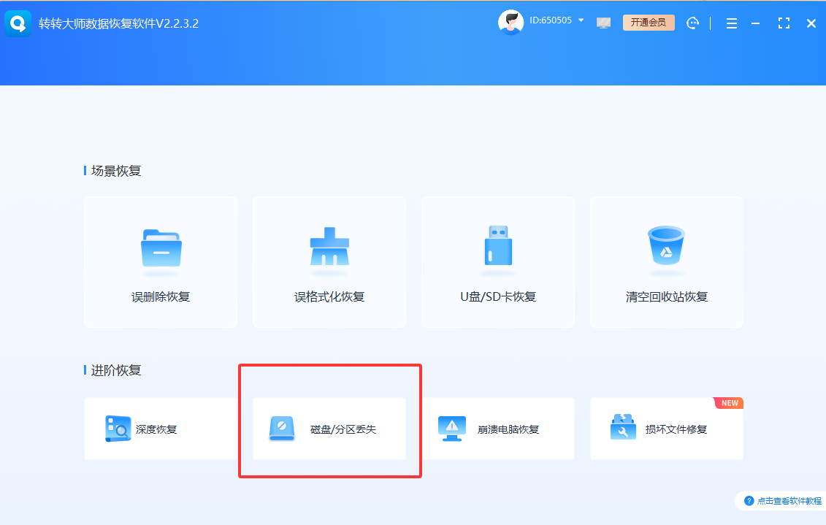The height and width of the screenshot is (525, 826).
Task: Open the customer service headset icon
Action: 692,23
